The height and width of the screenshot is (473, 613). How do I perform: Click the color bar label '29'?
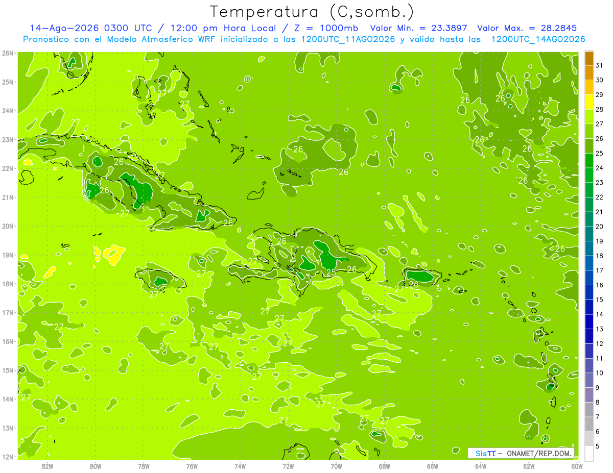tap(599, 95)
